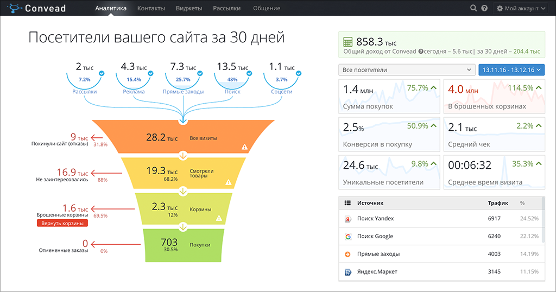
Task: Click the Google search source icon
Action: pos(348,237)
